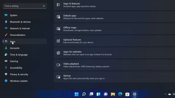Select System in settings sidebar

(x=25, y=15)
